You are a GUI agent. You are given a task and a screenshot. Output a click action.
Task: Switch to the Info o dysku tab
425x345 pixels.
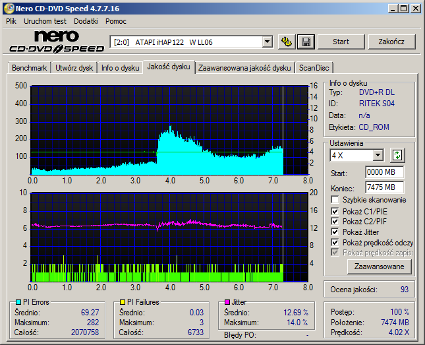click(x=121, y=68)
